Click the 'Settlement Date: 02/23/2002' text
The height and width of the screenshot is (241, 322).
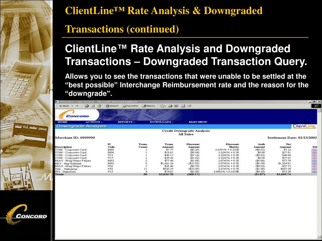292,137
